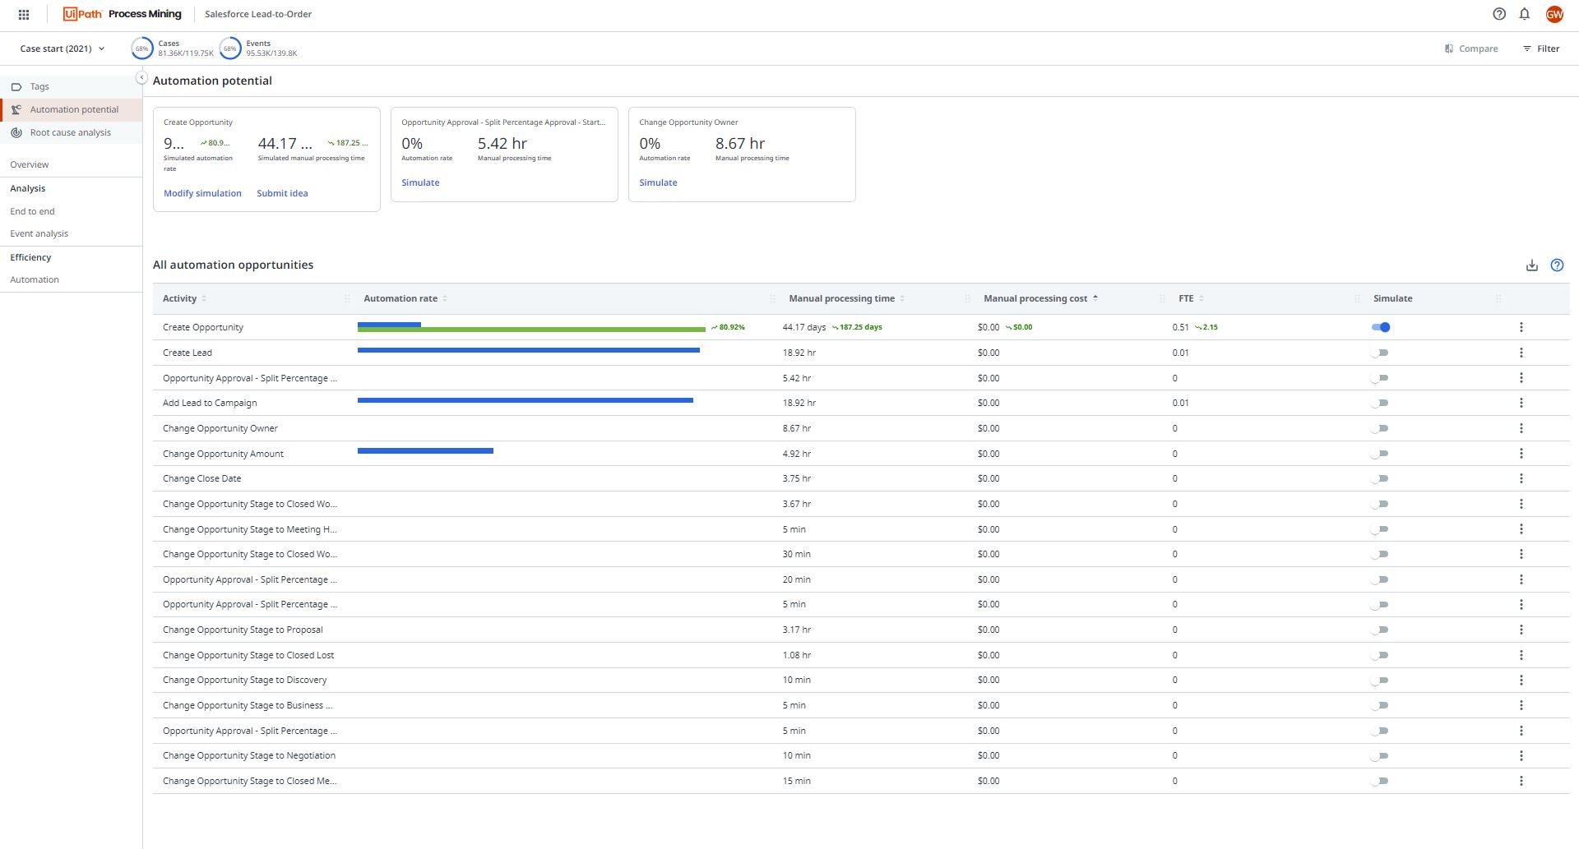Click the Cases 68% circular indicator
The height and width of the screenshot is (849, 1579).
pos(141,48)
